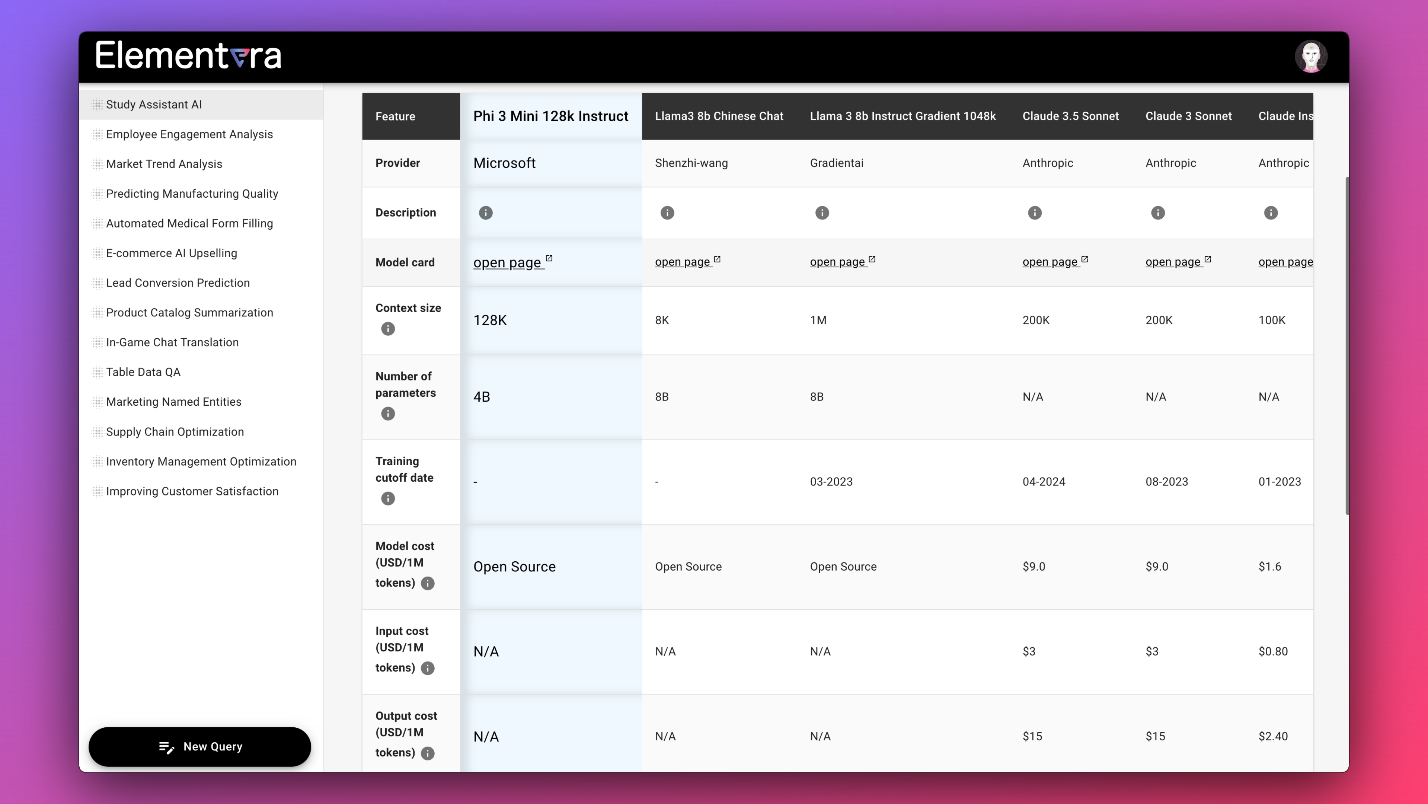Click the Number of parameters info icon
The height and width of the screenshot is (804, 1428).
click(388, 414)
